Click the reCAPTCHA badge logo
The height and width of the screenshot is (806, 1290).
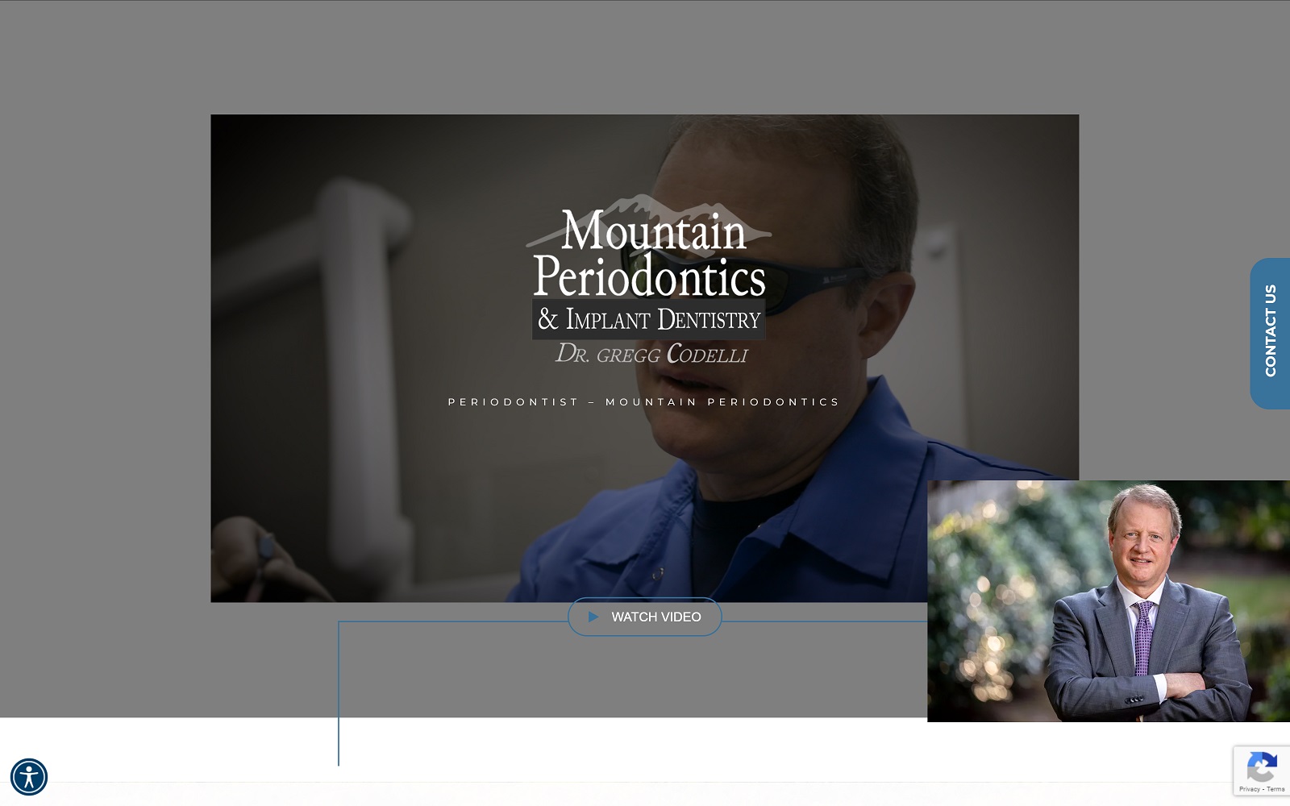click(1261, 766)
